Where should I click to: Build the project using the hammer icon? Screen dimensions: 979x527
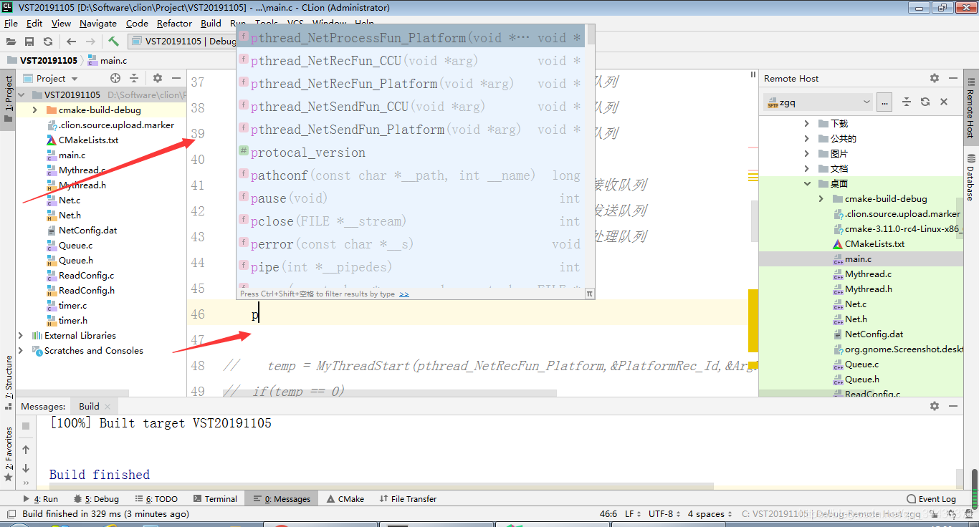[113, 41]
